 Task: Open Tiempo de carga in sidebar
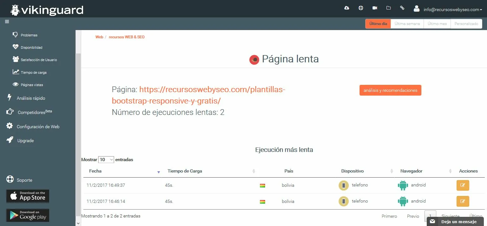pyautogui.click(x=34, y=72)
